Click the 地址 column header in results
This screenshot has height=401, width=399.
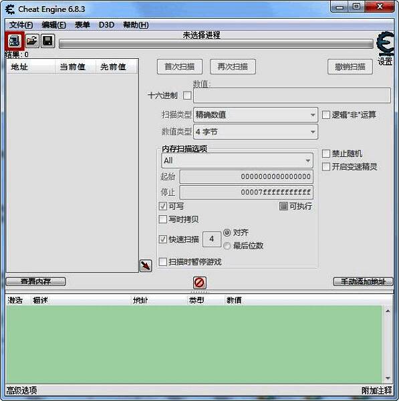(31, 67)
